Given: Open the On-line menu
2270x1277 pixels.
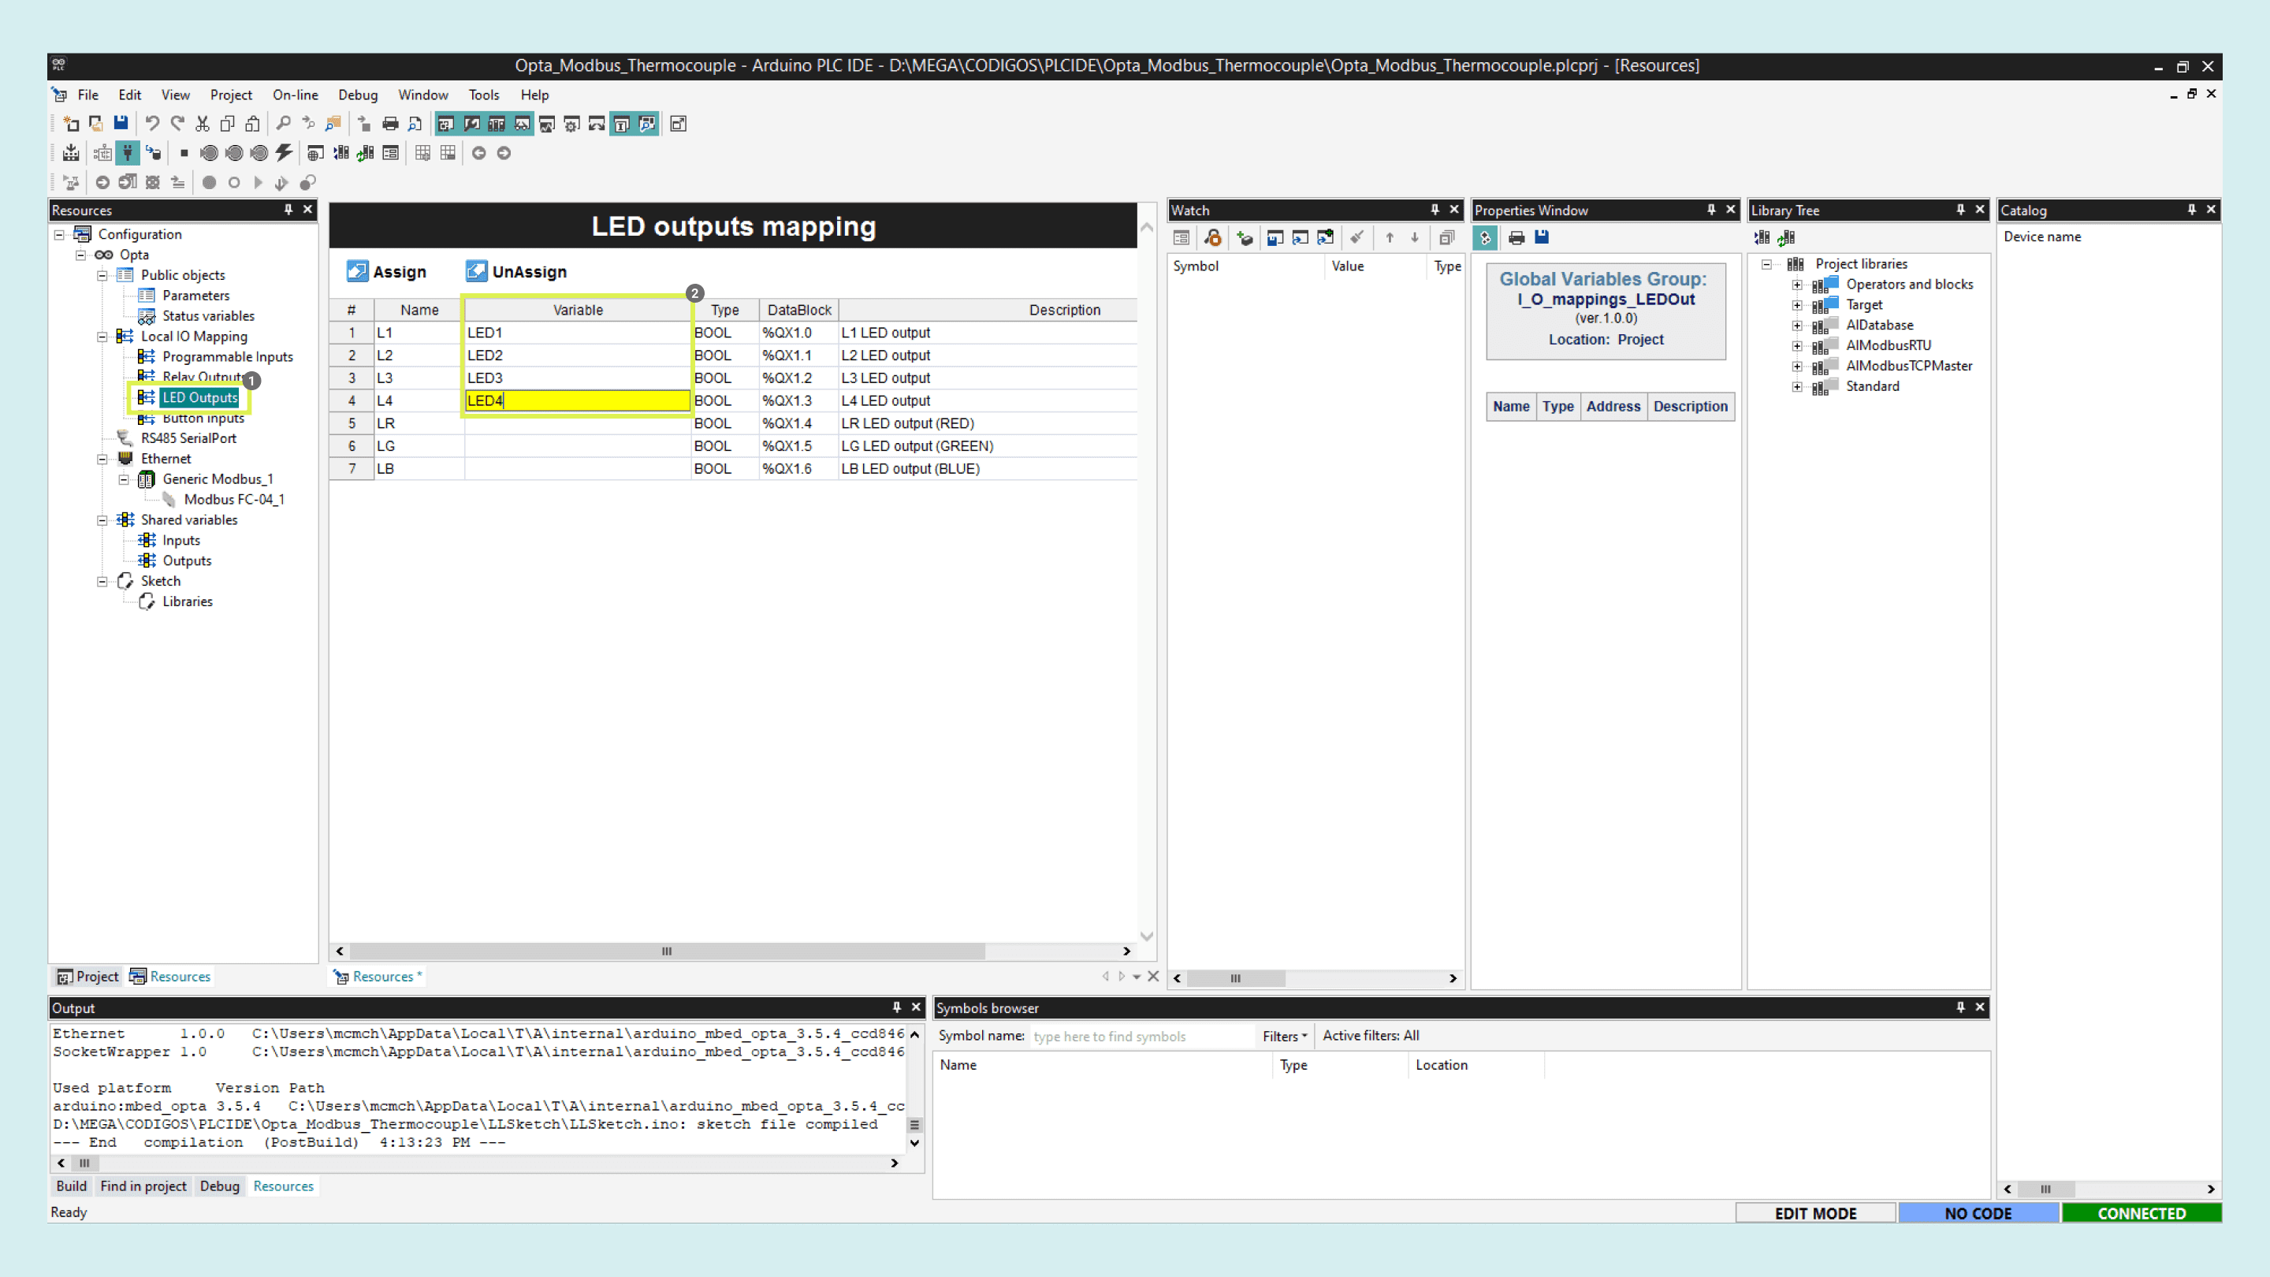Looking at the screenshot, I should pyautogui.click(x=296, y=95).
